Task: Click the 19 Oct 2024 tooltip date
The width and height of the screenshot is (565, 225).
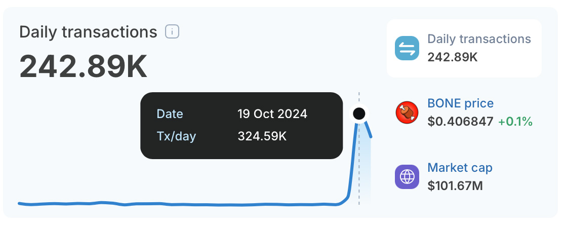Action: click(272, 114)
